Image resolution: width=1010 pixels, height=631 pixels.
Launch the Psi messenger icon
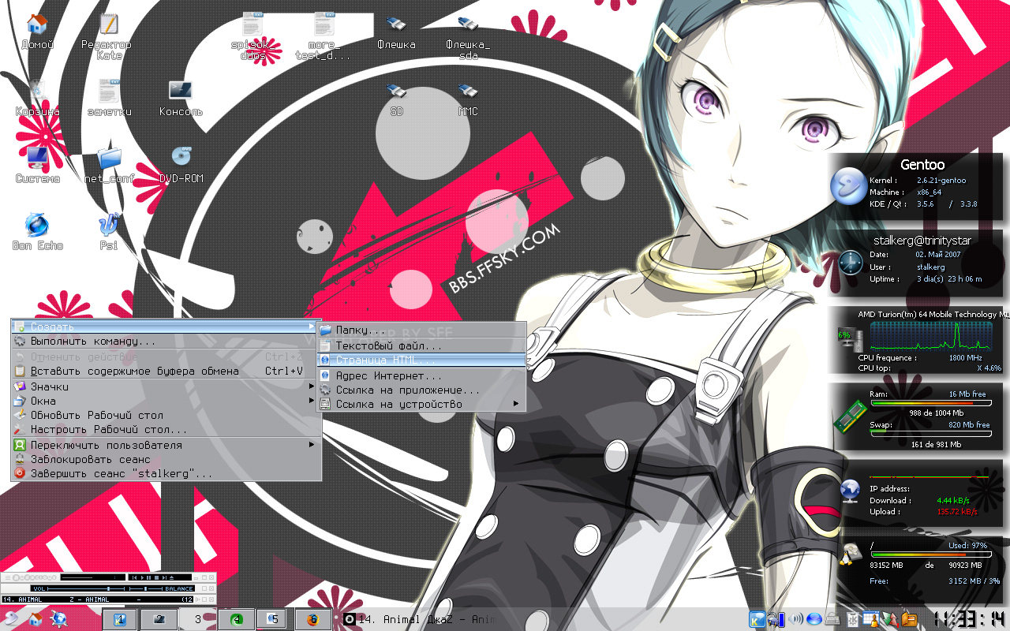[109, 233]
